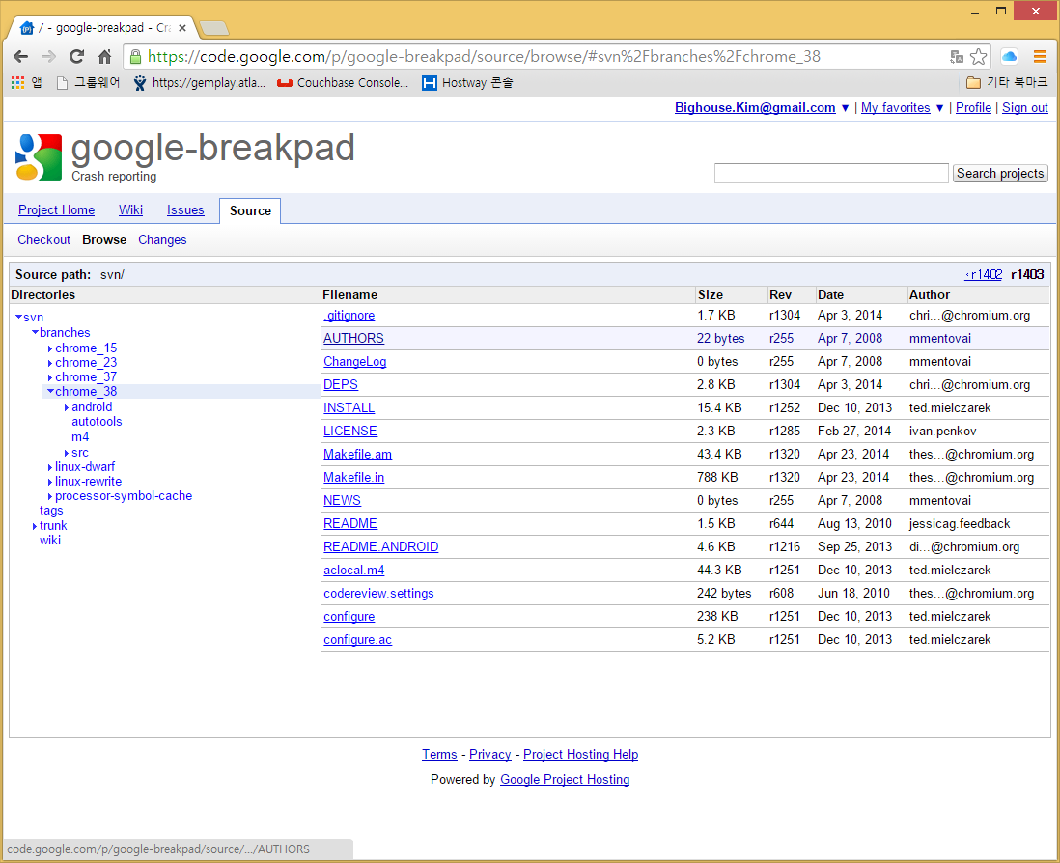The width and height of the screenshot is (1060, 863).
Task: Click the browser Forward arrow
Action: pos(48,57)
